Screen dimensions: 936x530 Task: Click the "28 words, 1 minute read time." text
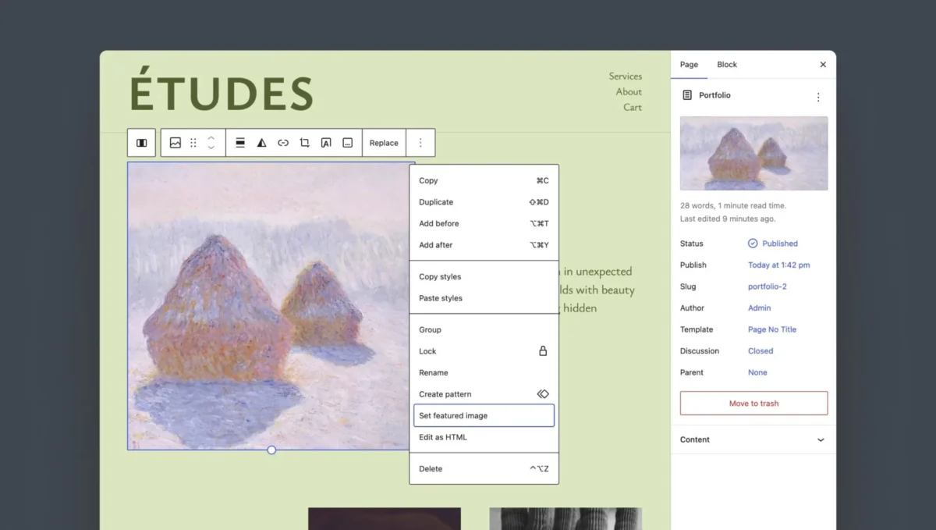coord(733,206)
